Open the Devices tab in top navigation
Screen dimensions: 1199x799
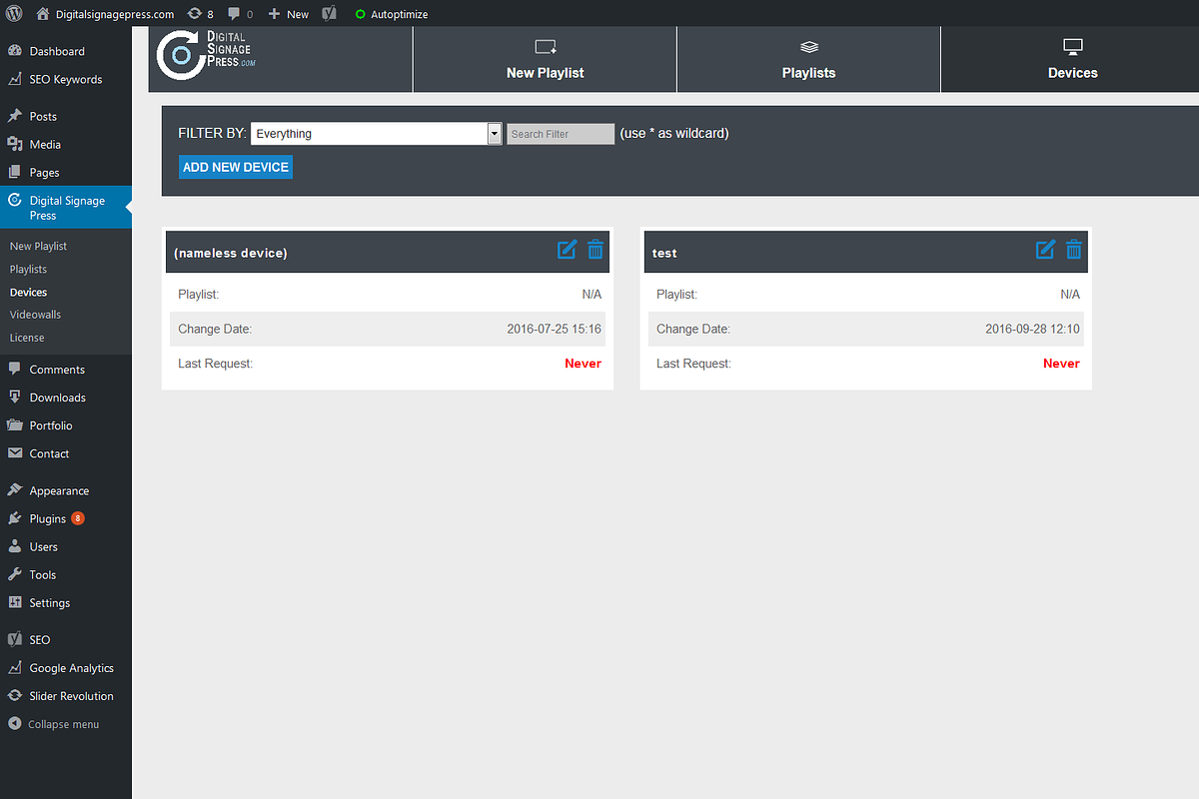[1072, 60]
